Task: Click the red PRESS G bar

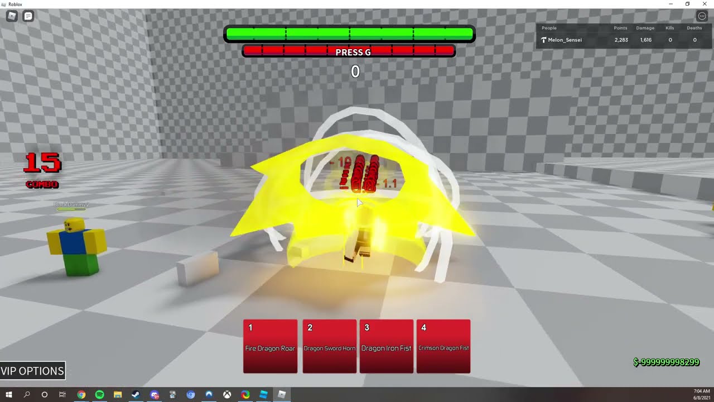Action: pyautogui.click(x=349, y=51)
